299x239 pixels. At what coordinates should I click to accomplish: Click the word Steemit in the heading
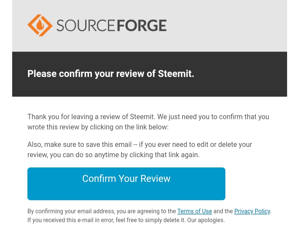(176, 74)
